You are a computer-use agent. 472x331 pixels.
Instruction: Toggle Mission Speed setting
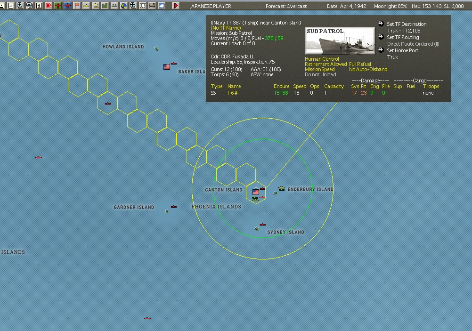[x=320, y=69]
